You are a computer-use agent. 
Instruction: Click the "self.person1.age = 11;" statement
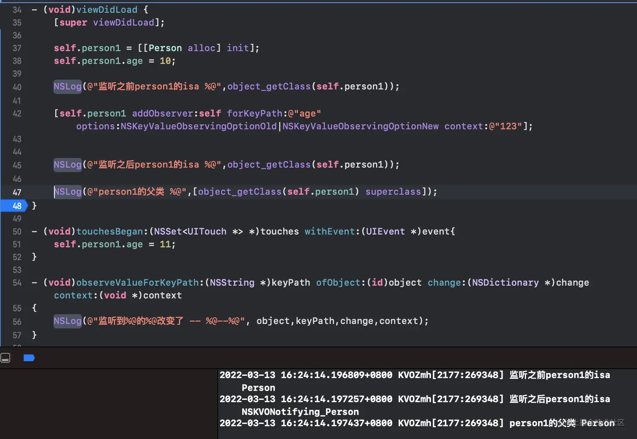tap(115, 244)
